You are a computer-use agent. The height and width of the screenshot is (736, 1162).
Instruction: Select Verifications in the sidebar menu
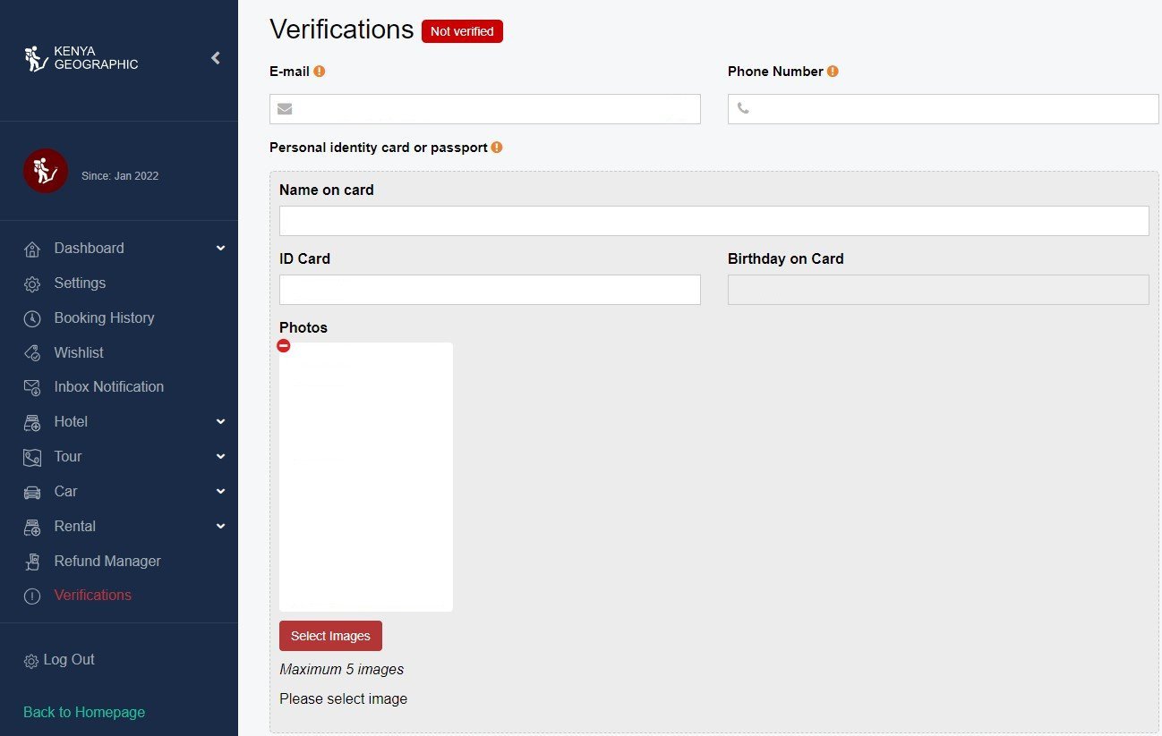coord(92,596)
